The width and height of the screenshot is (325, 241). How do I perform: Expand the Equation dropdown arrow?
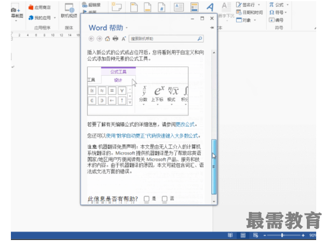288,5
